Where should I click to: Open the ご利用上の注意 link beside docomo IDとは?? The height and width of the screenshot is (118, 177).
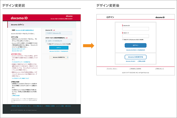coord(141,61)
